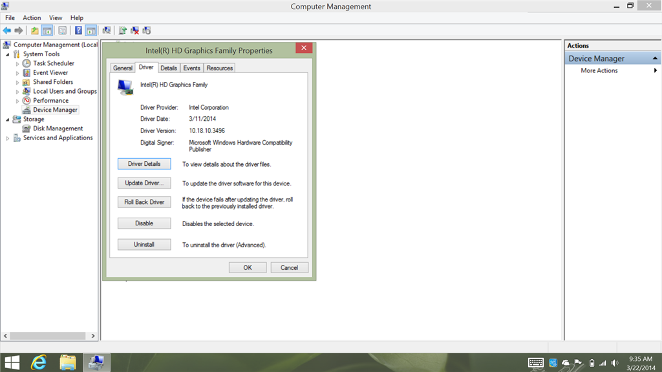The width and height of the screenshot is (662, 372).
Task: Click the Disable button in dialog
Action: click(x=144, y=223)
